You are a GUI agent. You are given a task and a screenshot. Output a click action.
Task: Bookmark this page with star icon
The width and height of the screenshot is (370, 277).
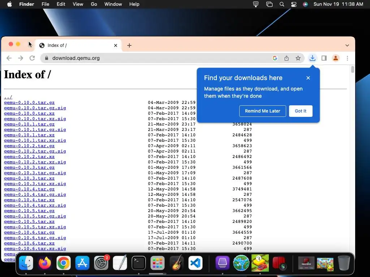[298, 58]
